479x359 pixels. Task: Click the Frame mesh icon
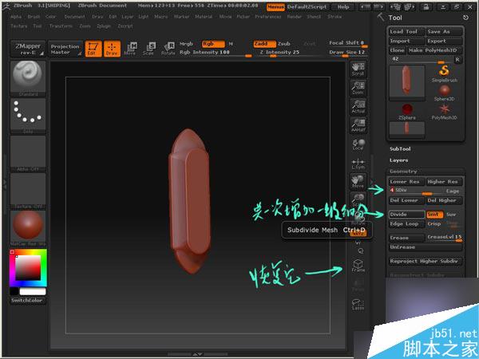(358, 266)
